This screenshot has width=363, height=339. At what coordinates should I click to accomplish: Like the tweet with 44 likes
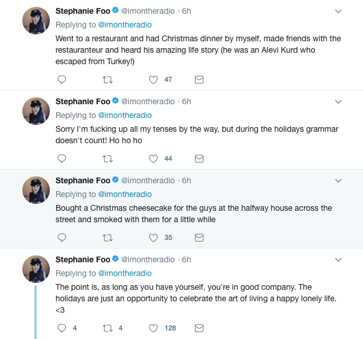153,159
